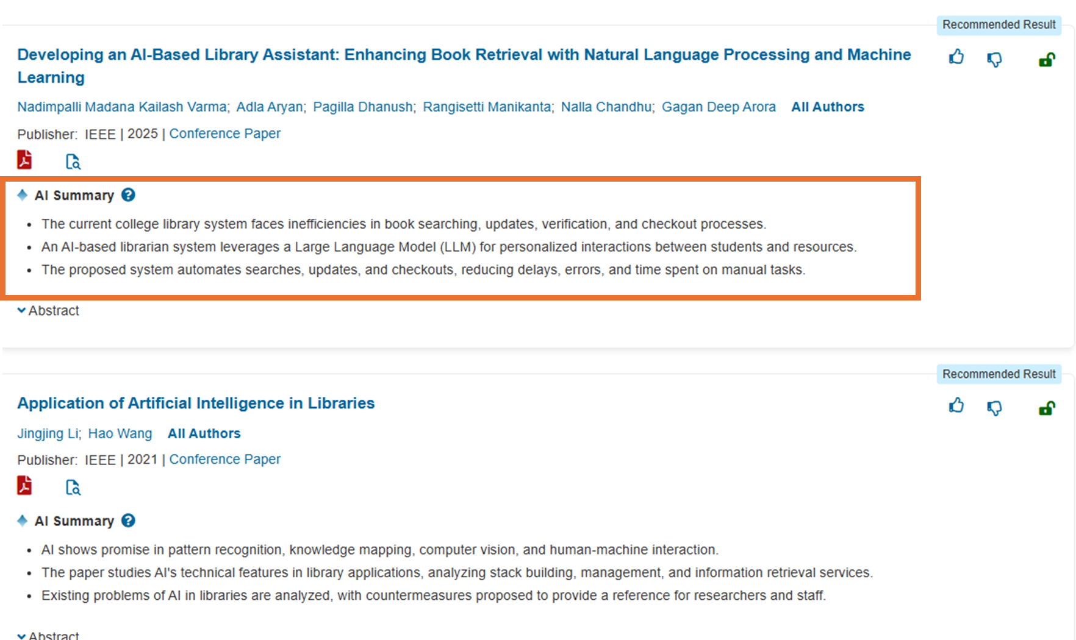Screen dimensions: 1076x640
Task: Open author Gagan Deep Arora profile
Action: tap(719, 107)
